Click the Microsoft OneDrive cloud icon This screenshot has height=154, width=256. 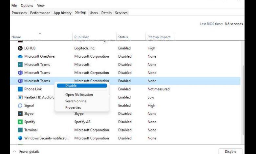(20, 56)
